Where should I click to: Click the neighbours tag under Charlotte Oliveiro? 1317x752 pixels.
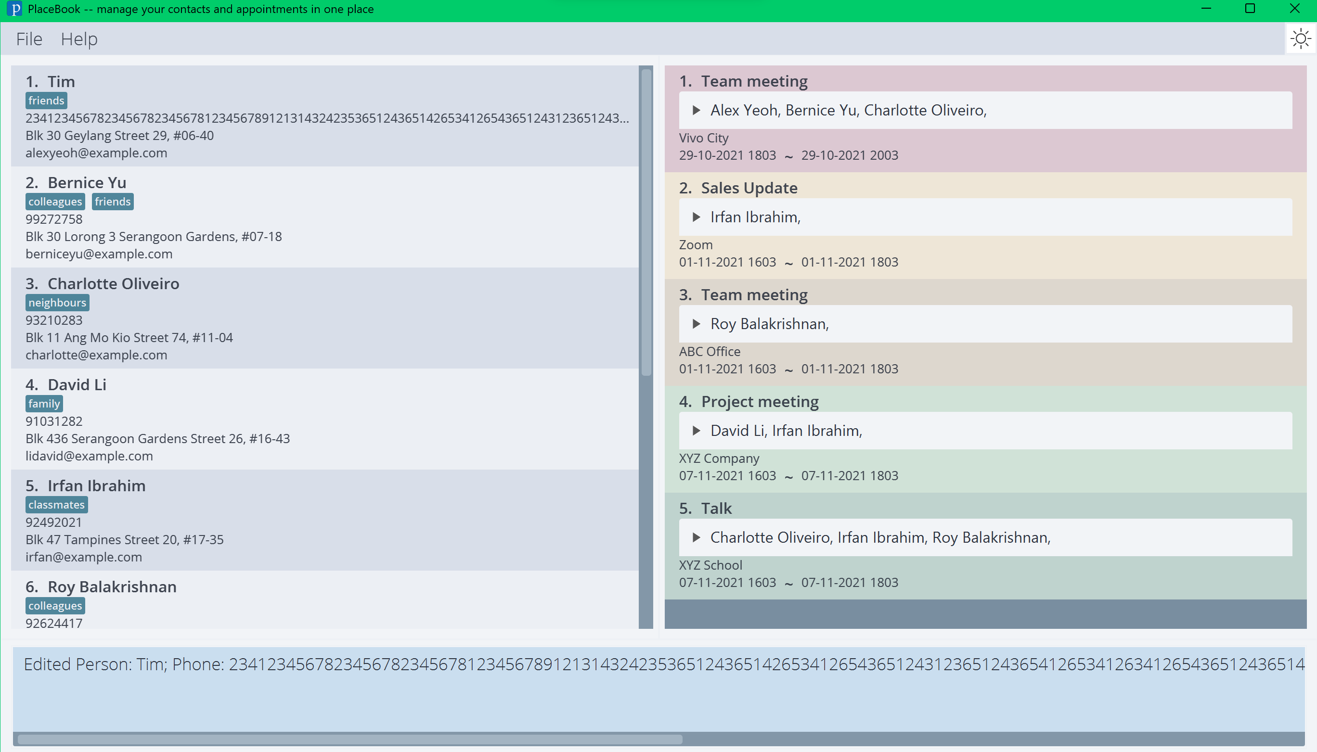[x=57, y=303]
